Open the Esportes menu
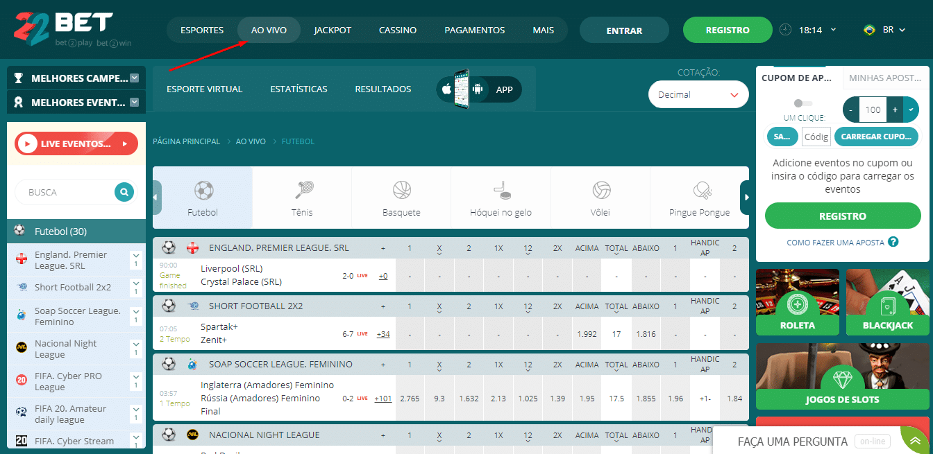Image resolution: width=933 pixels, height=454 pixels. [x=202, y=30]
